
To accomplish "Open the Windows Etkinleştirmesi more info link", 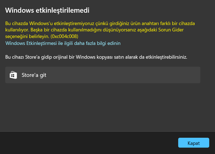I will pos(63,43).
